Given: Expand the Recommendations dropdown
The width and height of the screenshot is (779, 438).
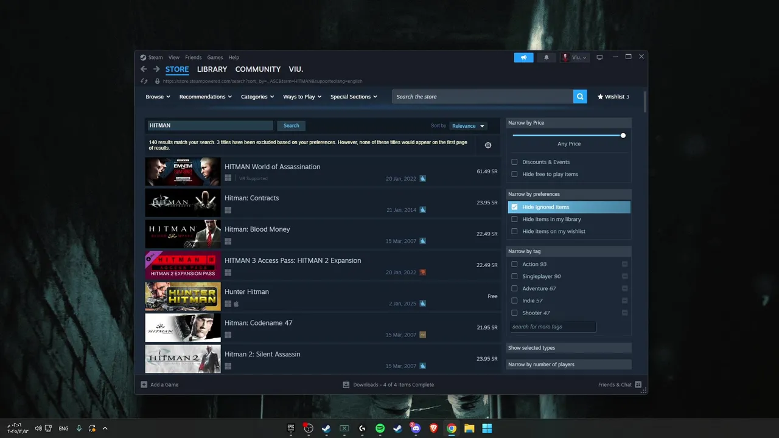Looking at the screenshot, I should 206,97.
